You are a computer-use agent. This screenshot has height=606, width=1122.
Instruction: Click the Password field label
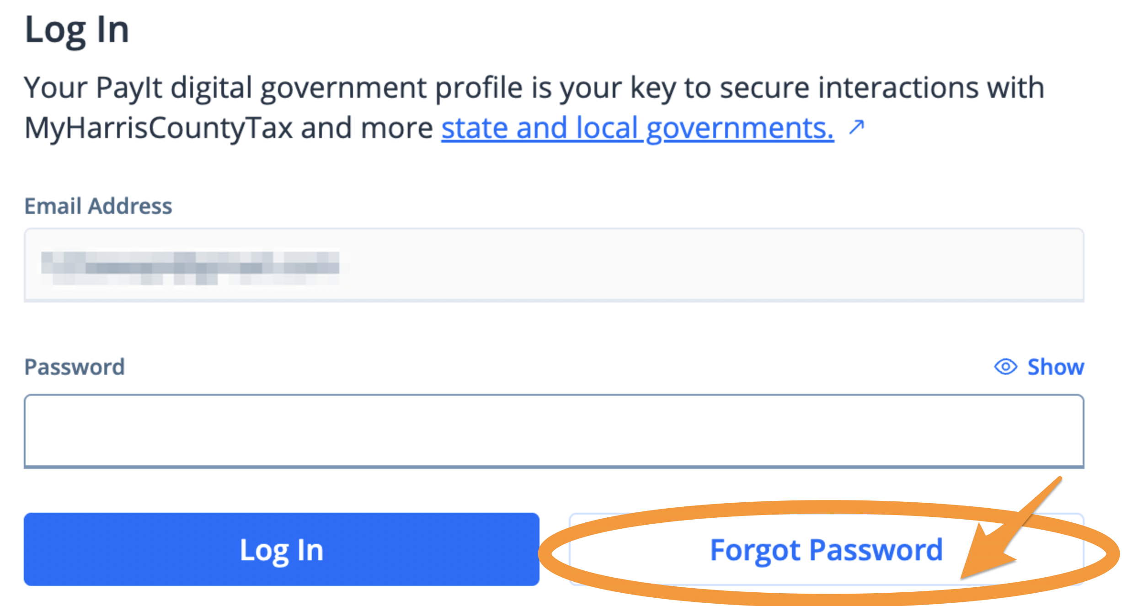[74, 367]
